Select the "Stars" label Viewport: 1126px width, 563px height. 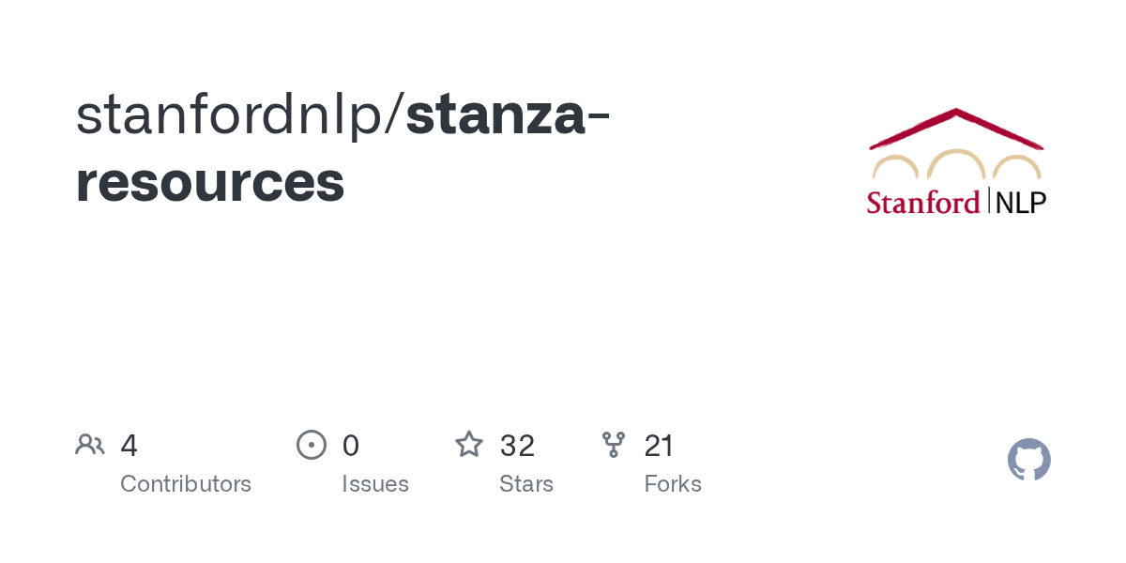click(x=526, y=484)
